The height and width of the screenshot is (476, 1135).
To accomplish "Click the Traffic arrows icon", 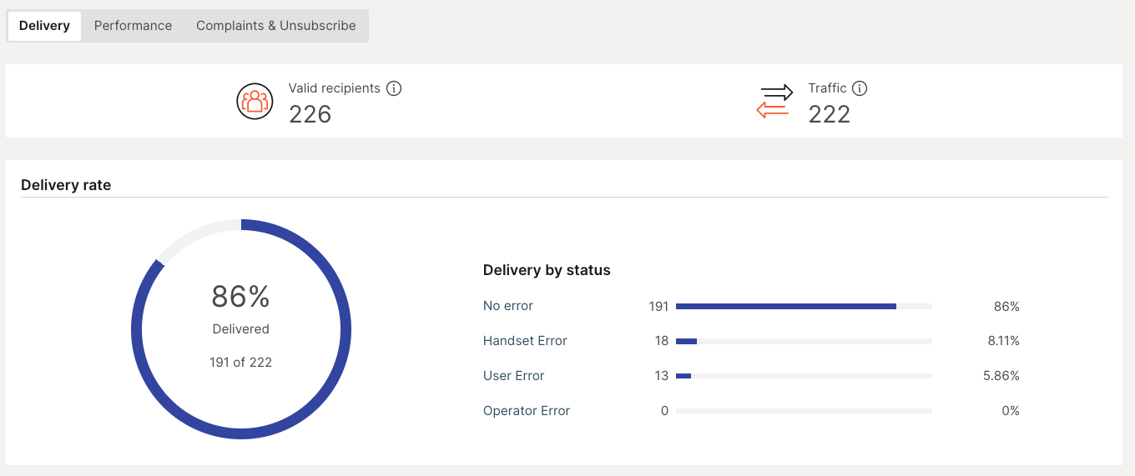I will [x=774, y=101].
